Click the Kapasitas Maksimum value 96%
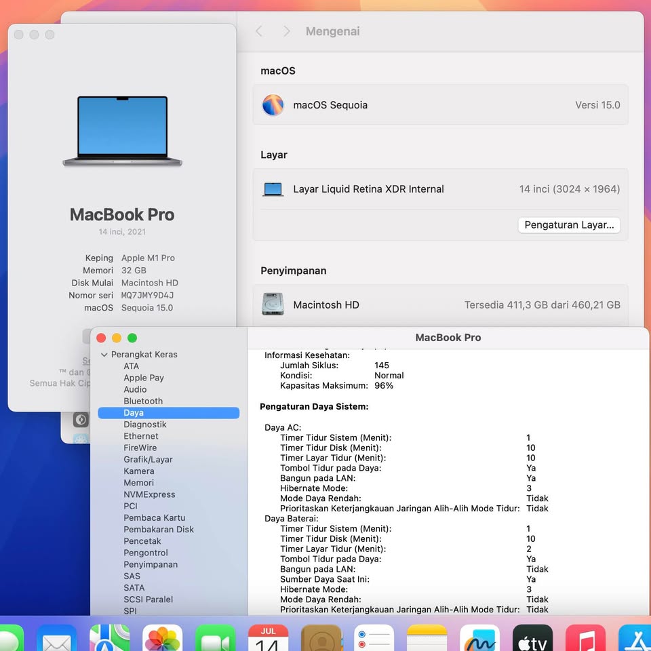Image resolution: width=651 pixels, height=651 pixels. pos(384,386)
